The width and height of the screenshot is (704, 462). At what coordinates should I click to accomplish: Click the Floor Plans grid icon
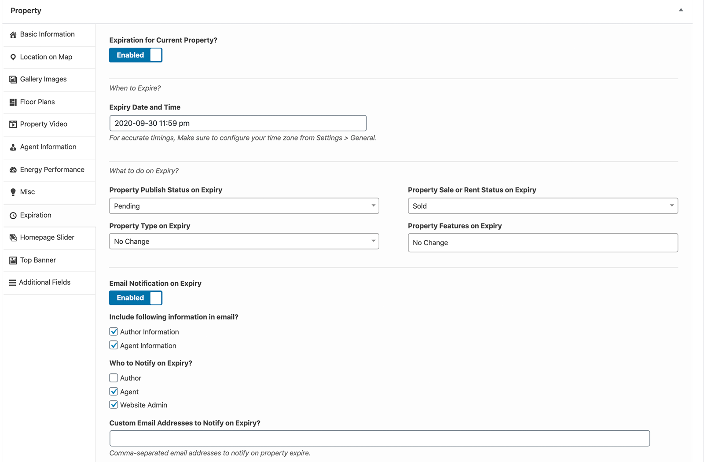coord(13,102)
